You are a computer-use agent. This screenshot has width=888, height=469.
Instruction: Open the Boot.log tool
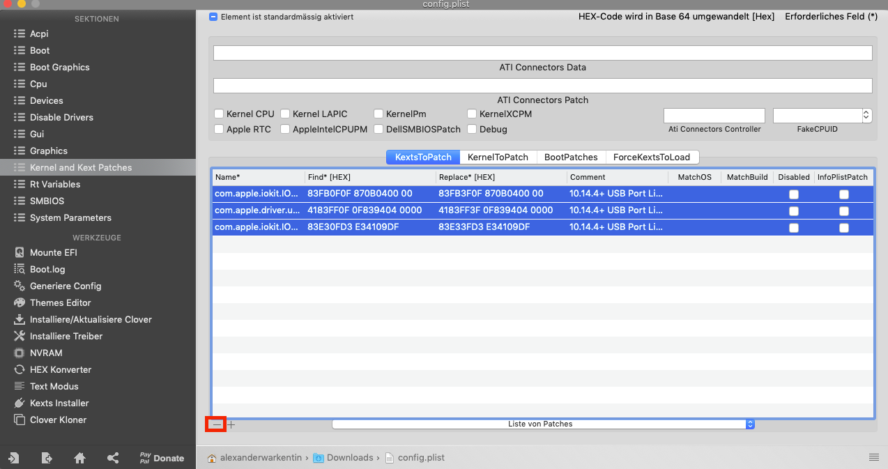(x=47, y=269)
